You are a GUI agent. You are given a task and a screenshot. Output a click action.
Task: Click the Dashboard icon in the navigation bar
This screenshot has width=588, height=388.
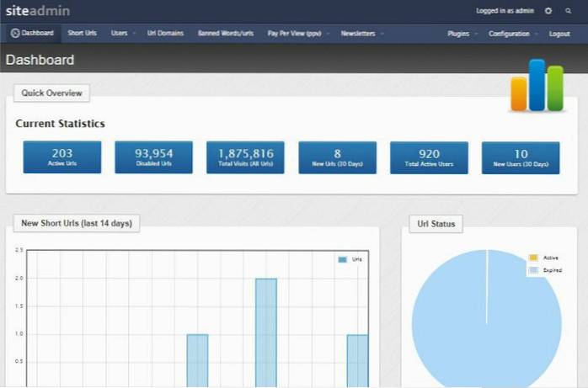[x=16, y=34]
